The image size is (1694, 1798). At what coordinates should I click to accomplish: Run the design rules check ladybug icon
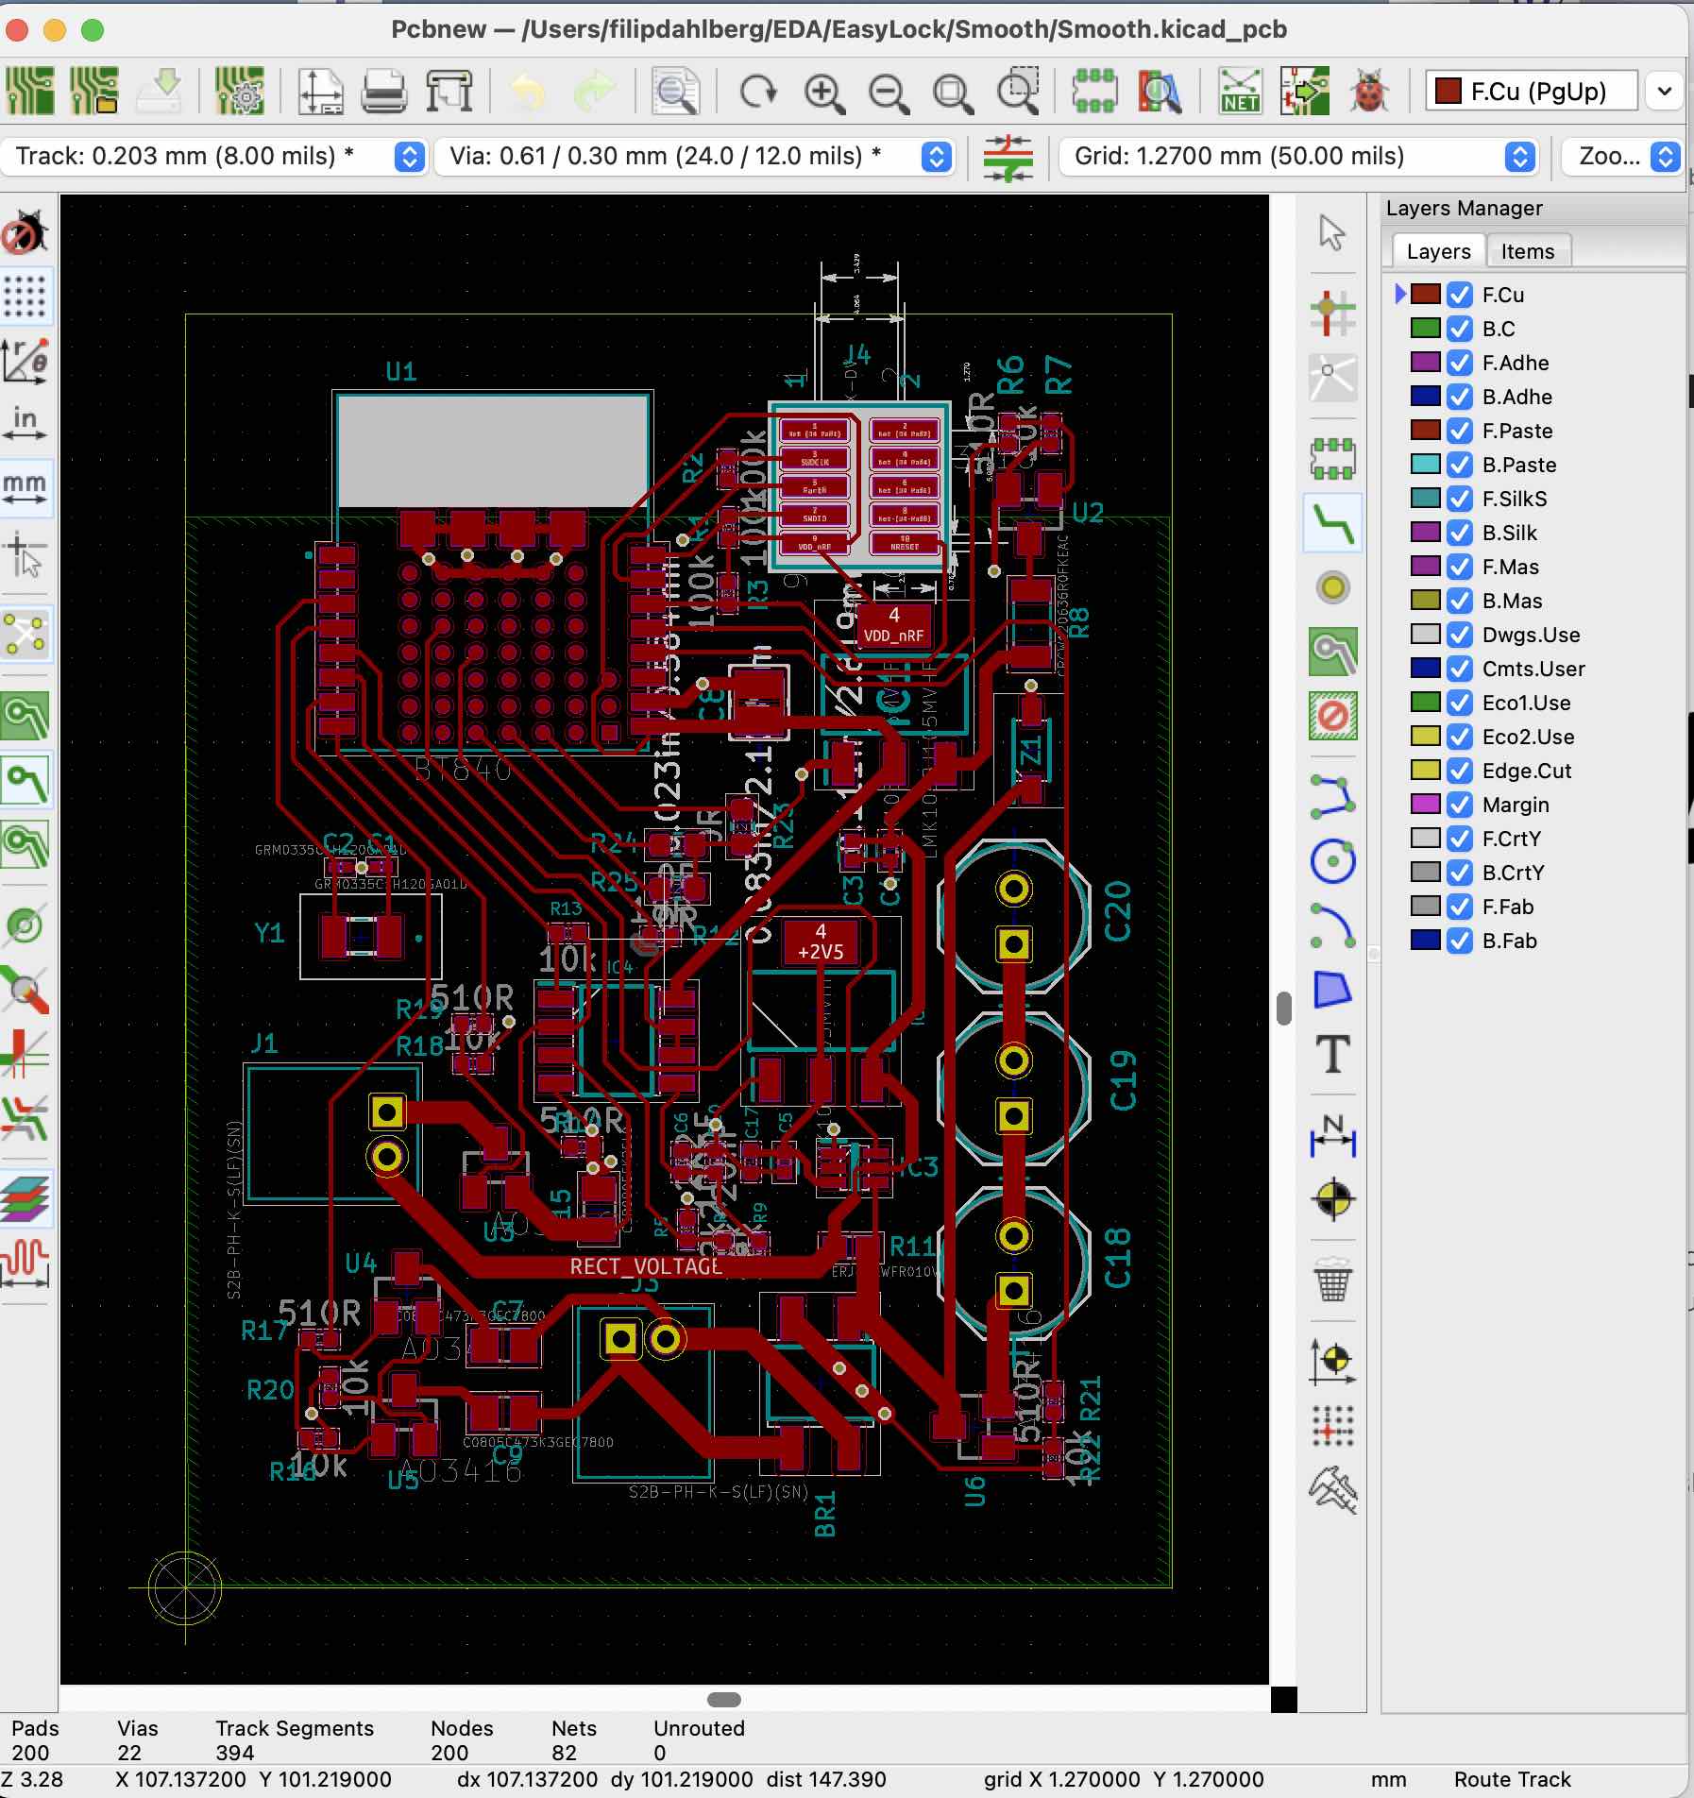coord(1368,92)
